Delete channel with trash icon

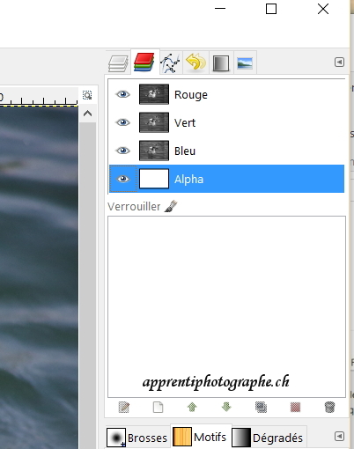pyautogui.click(x=329, y=407)
